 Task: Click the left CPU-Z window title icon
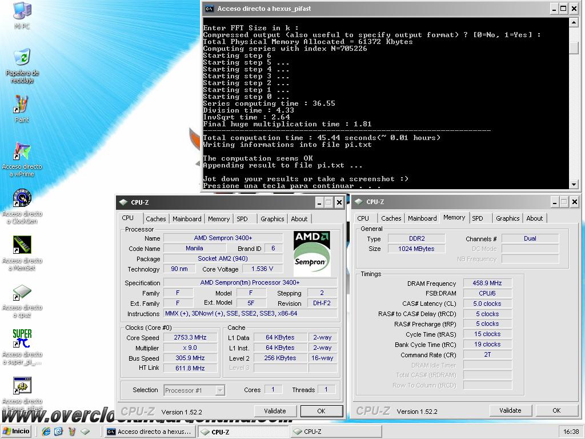point(123,202)
